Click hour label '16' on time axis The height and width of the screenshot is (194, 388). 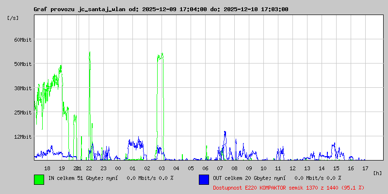(x=351, y=168)
